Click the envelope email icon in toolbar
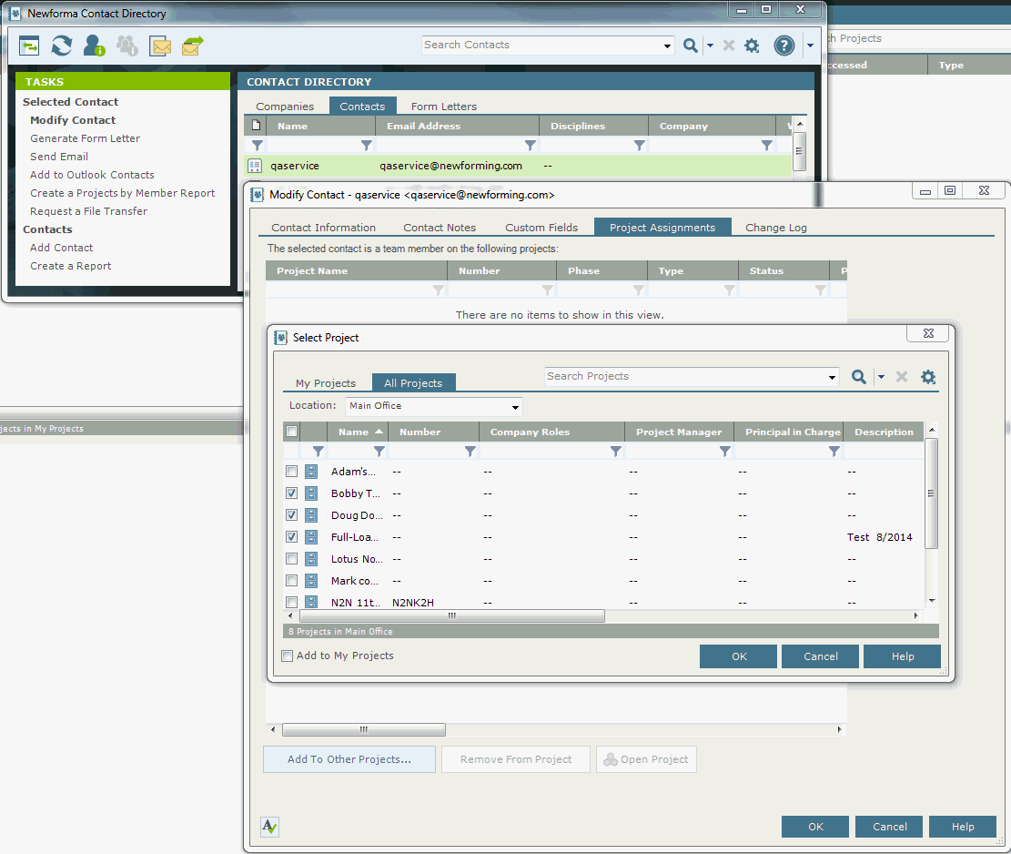This screenshot has height=854, width=1011. point(160,46)
